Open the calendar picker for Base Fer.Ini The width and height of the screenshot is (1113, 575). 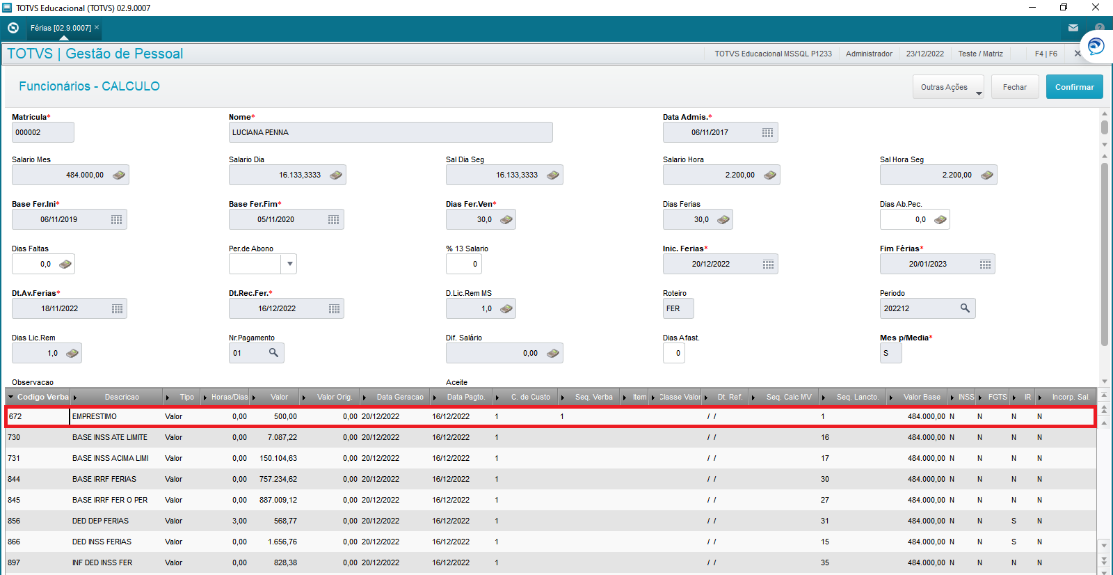coord(117,219)
